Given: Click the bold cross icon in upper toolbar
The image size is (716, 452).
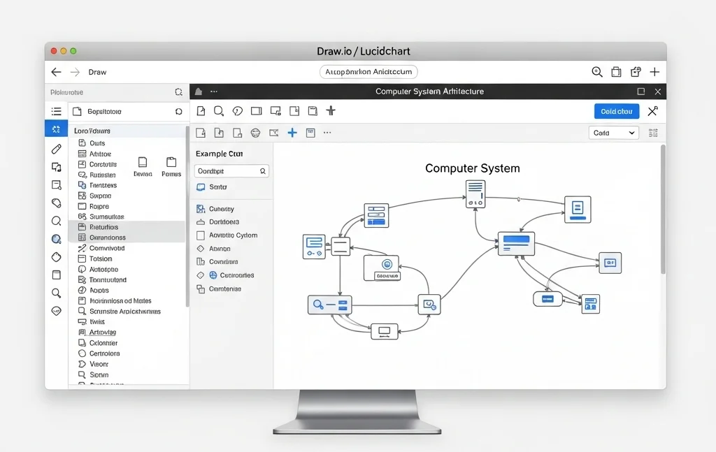Looking at the screenshot, I should pos(331,110).
